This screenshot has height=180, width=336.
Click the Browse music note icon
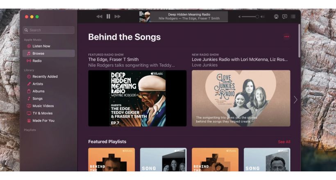tap(29, 54)
